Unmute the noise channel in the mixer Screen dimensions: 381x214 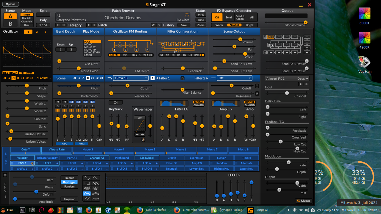pos(92,102)
